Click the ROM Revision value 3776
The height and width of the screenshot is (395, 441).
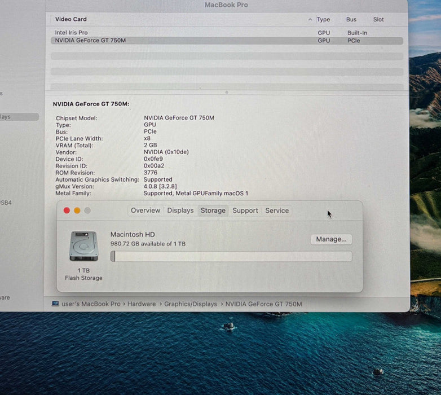pyautogui.click(x=151, y=173)
